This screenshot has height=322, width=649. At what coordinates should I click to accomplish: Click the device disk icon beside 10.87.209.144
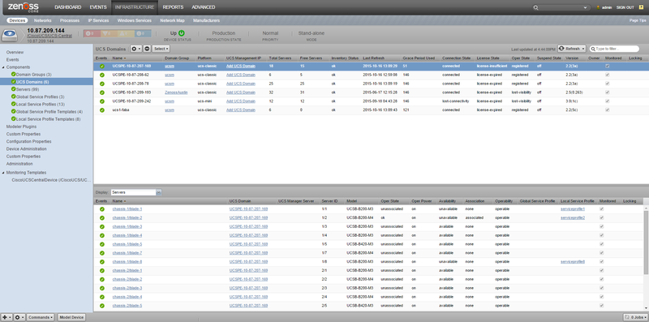pyautogui.click(x=10, y=35)
